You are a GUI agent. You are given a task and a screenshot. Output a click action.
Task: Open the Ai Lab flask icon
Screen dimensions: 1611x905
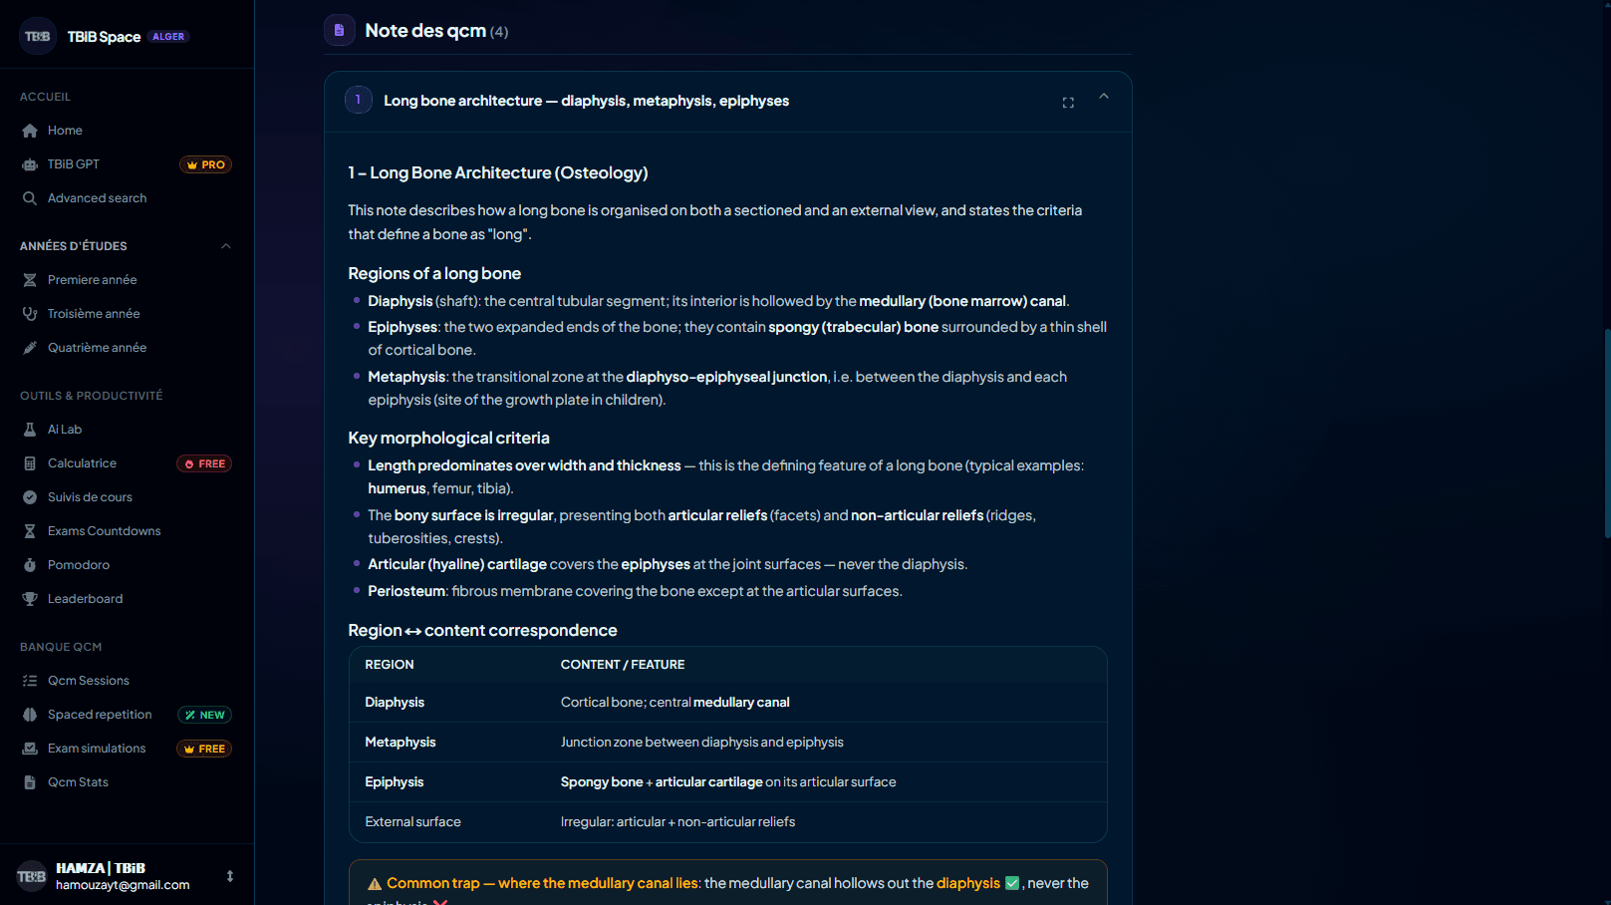(30, 430)
